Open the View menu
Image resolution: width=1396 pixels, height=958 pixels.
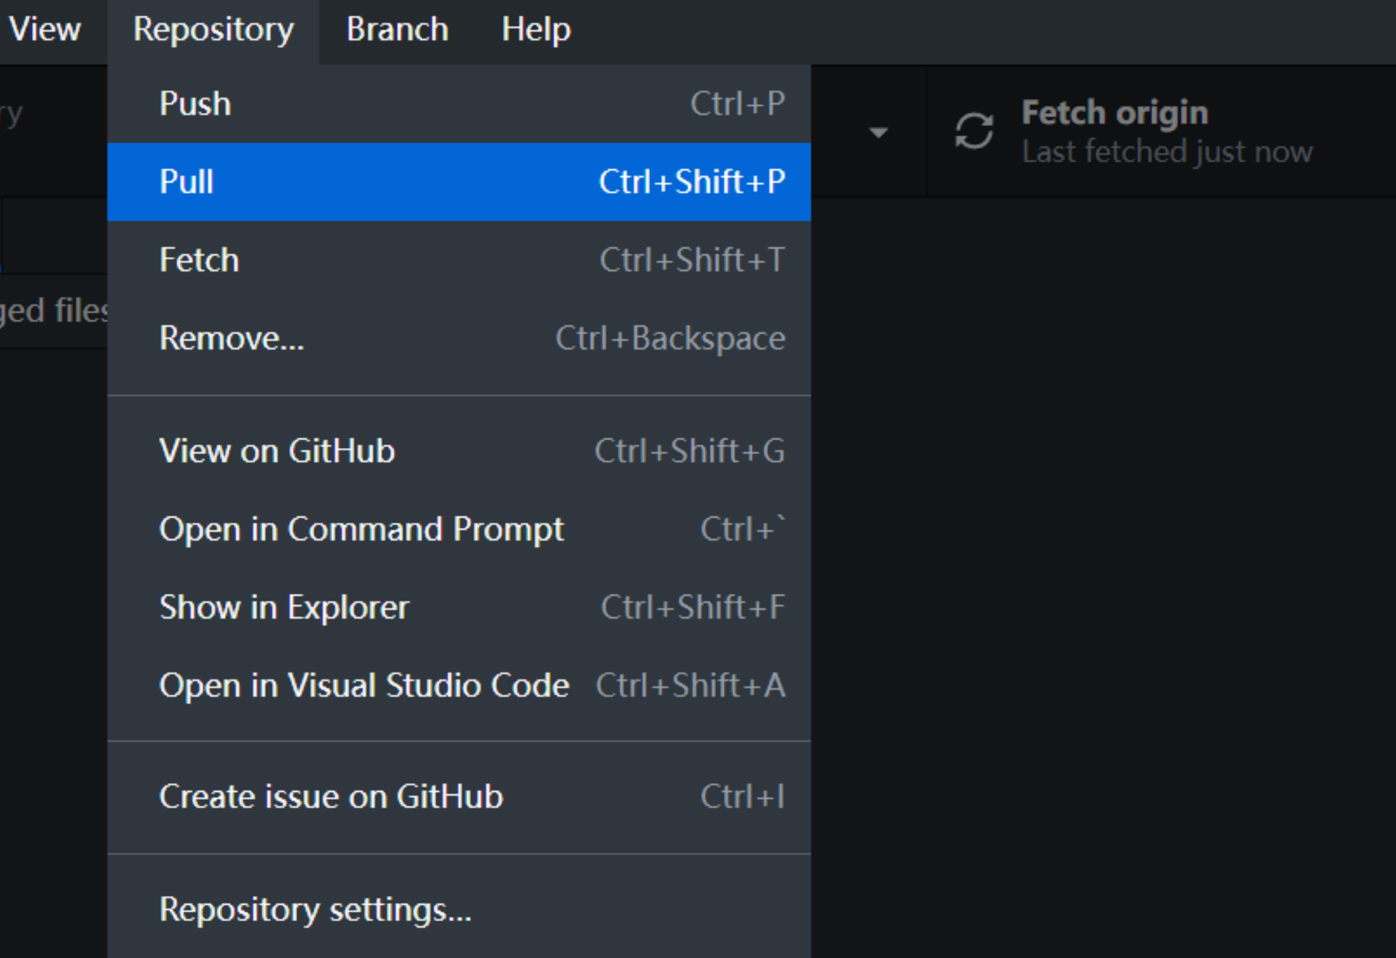point(45,29)
